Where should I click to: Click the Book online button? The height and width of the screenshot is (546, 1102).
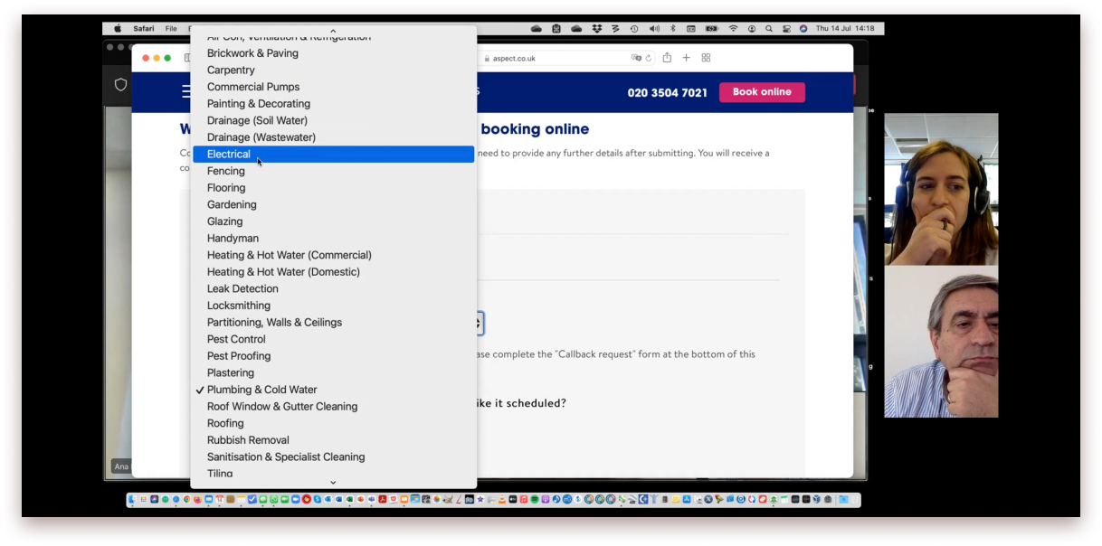point(762,92)
